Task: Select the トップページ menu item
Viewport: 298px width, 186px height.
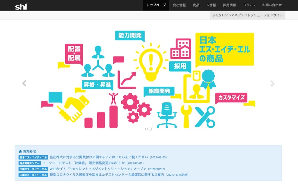Action: [x=156, y=5]
